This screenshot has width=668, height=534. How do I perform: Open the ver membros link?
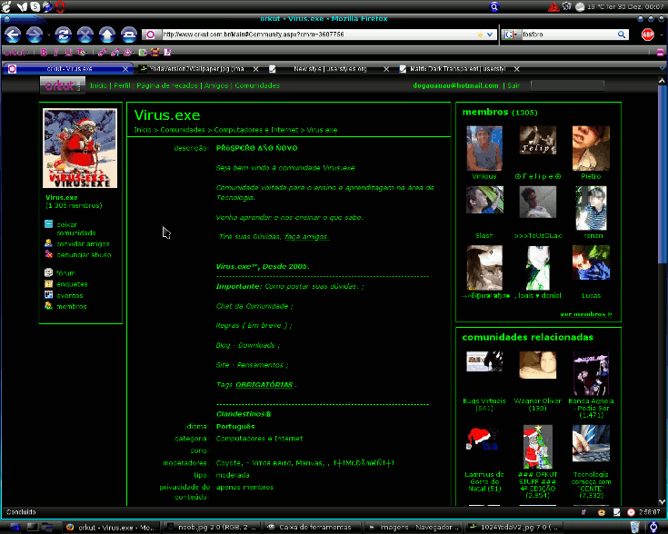click(x=586, y=314)
